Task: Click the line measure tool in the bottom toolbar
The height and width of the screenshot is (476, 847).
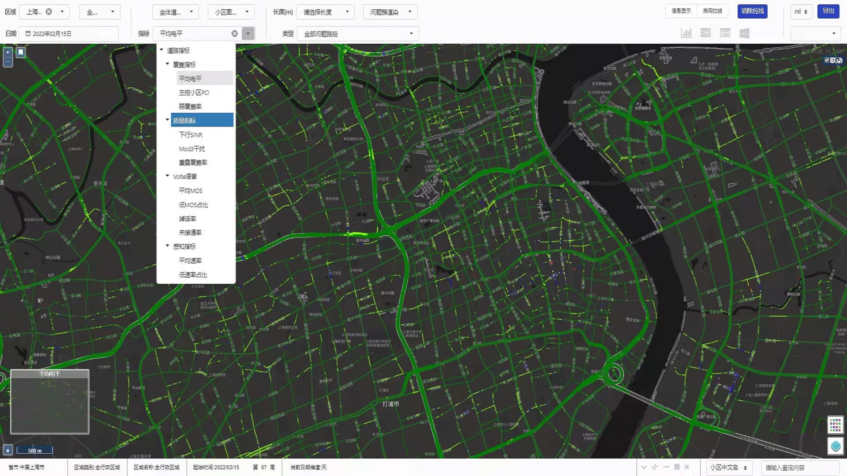Action: [666, 467]
